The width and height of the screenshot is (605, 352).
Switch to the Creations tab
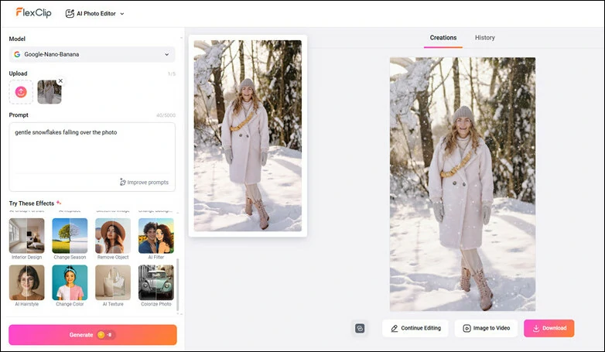coord(443,38)
